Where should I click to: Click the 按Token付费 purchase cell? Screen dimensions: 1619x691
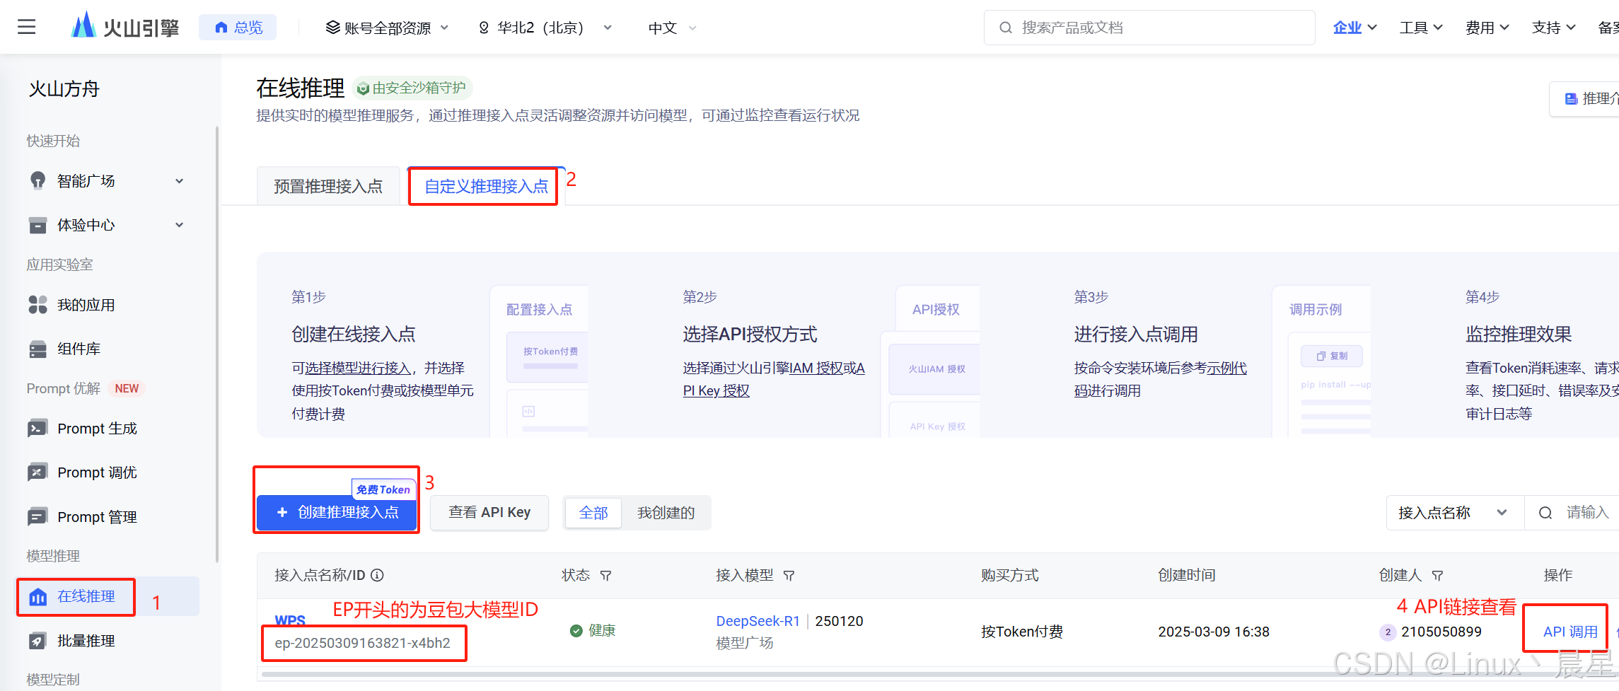pyautogui.click(x=1021, y=632)
